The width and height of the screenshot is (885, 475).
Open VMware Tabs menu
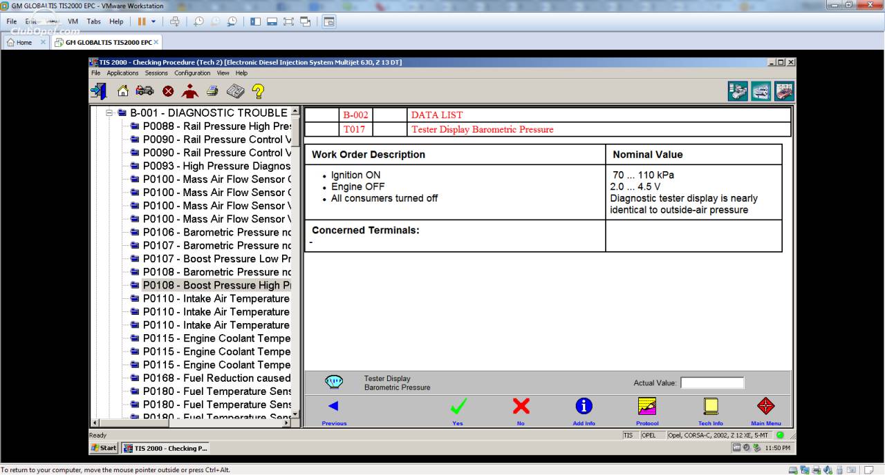click(x=94, y=21)
